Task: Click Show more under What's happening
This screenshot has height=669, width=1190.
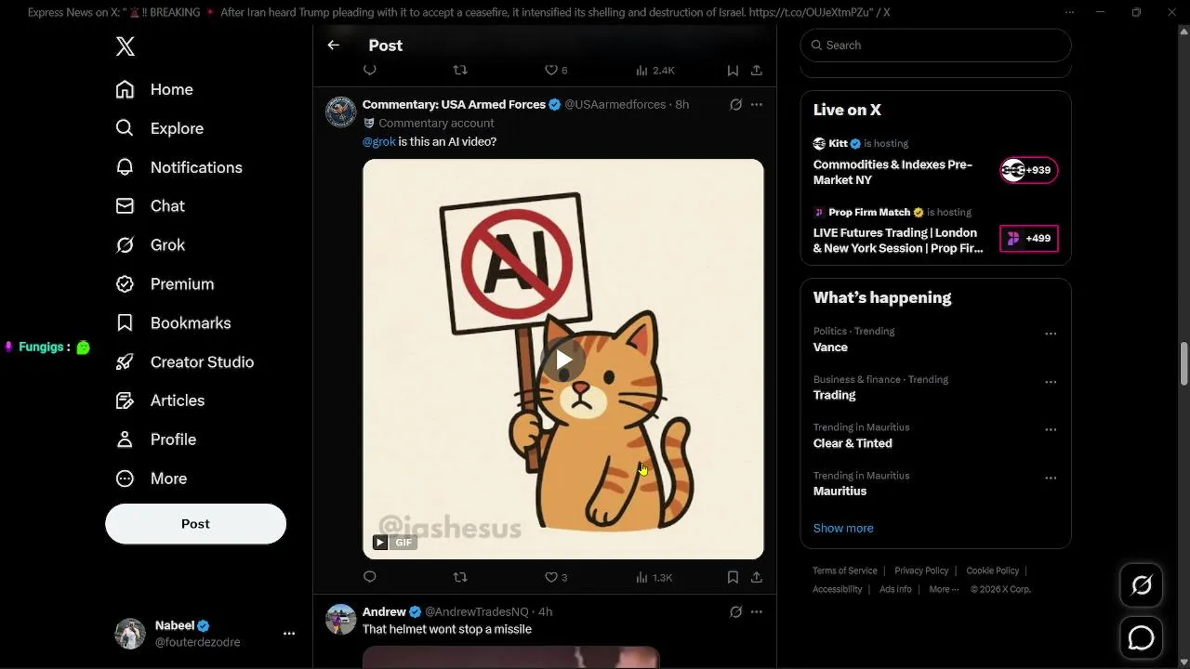Action: point(843,528)
